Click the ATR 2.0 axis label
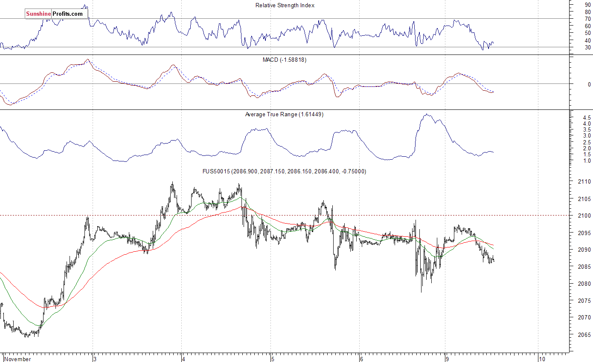This screenshot has width=593, height=362. coord(587,149)
